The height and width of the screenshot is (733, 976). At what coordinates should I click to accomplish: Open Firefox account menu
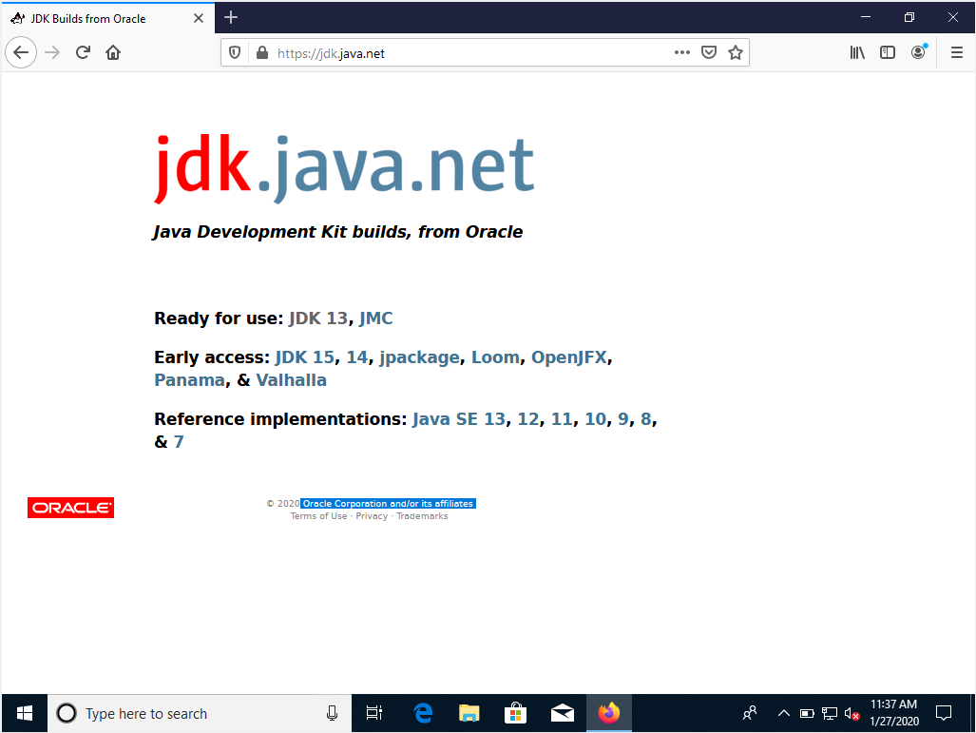[x=918, y=53]
